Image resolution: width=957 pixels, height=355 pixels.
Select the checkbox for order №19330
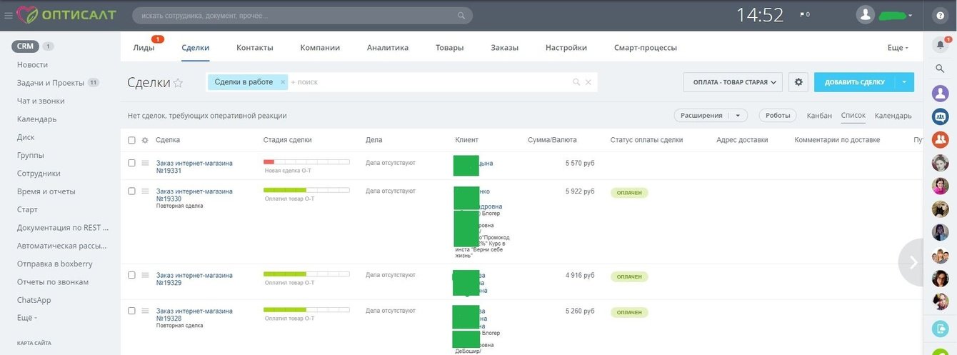(x=131, y=191)
